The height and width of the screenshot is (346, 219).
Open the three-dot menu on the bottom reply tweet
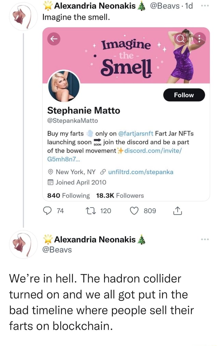tap(205, 239)
